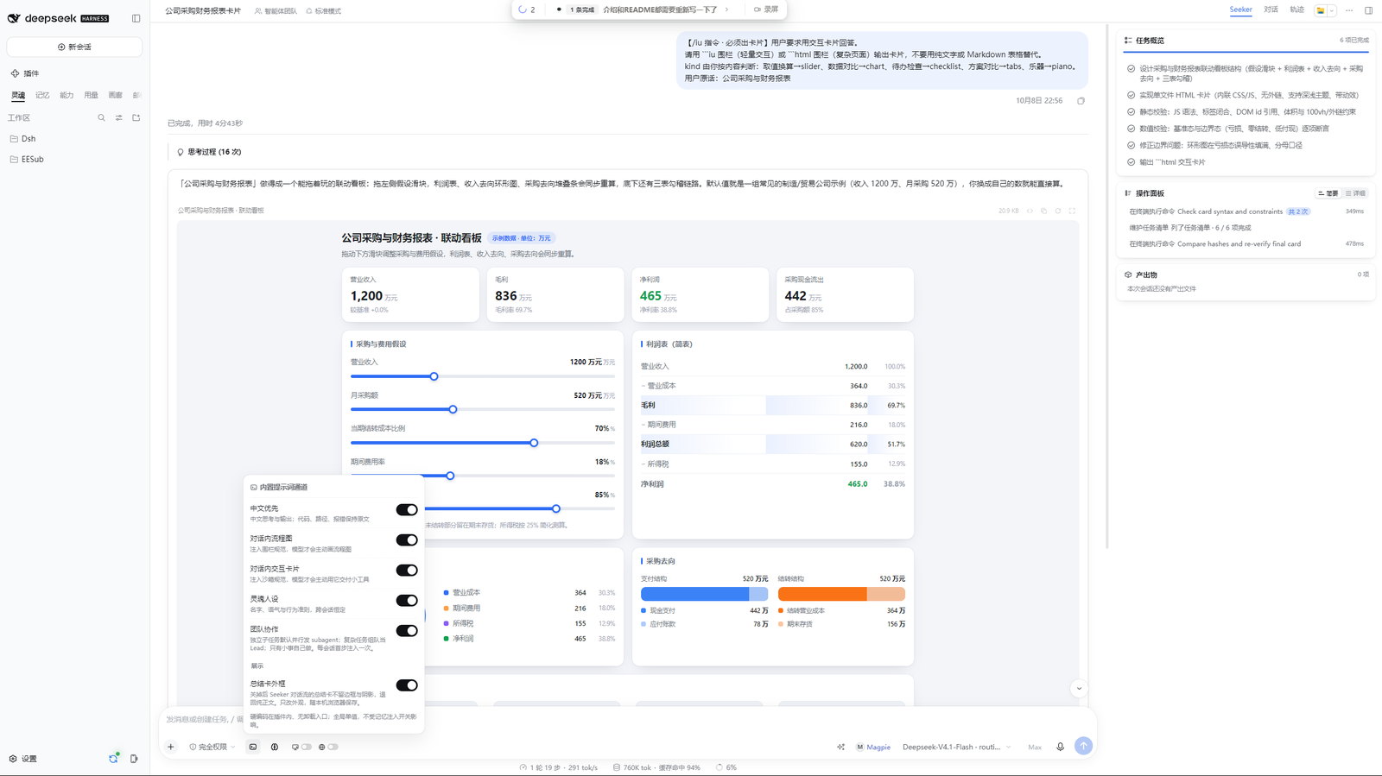
Task: Switch off 灵魂人设 option
Action: tap(407, 601)
